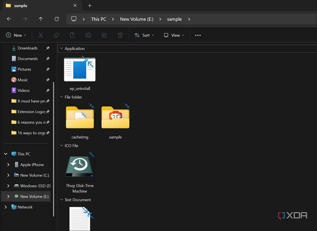Select the Thvg-Disk-Time Machine ICO file
317x231 pixels.
80,172
